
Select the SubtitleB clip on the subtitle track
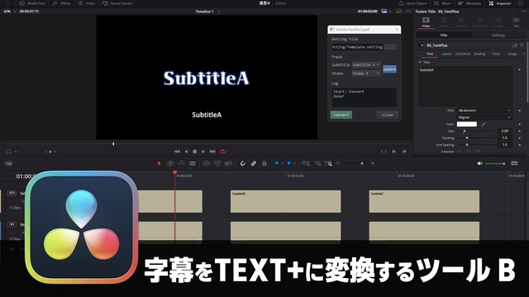(285, 201)
